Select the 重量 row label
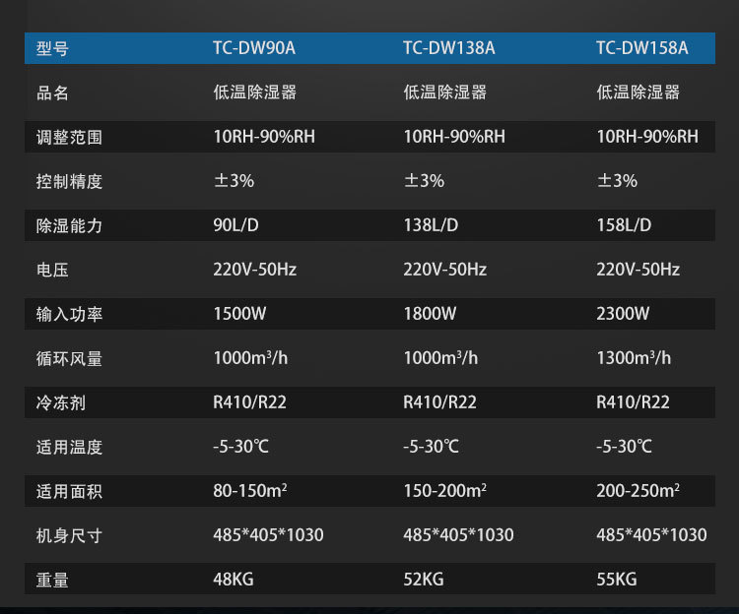Viewport: 739px width, 614px height. 52,580
